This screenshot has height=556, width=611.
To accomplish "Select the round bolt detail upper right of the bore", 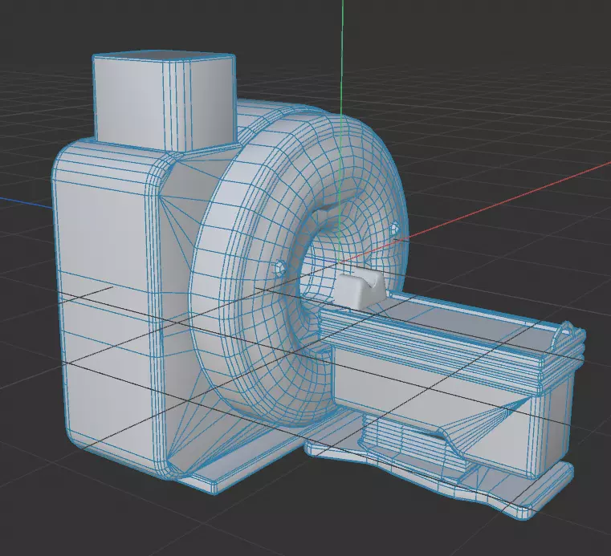I will pos(394,227).
